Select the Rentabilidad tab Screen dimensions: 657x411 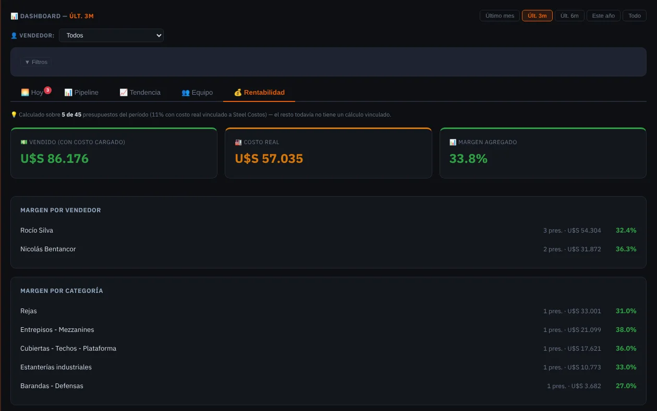(x=259, y=92)
